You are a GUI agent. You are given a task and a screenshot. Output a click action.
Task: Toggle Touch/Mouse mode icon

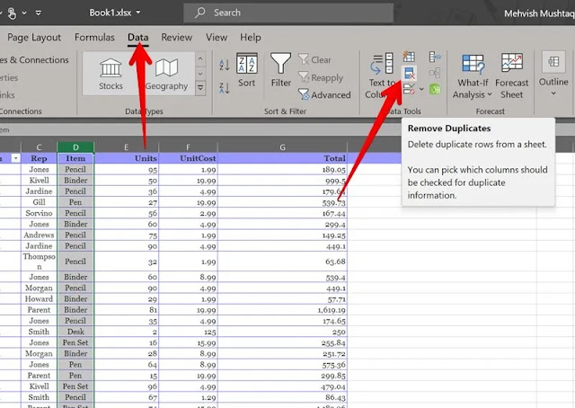tap(12, 13)
